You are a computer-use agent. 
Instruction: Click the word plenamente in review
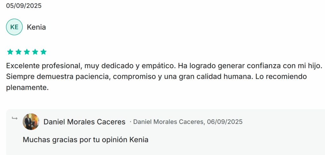27,88
